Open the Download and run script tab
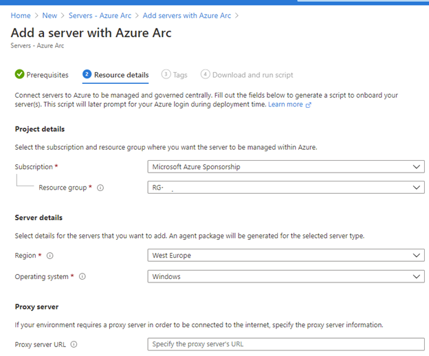Viewport: 429px width, 356px height. pos(252,74)
